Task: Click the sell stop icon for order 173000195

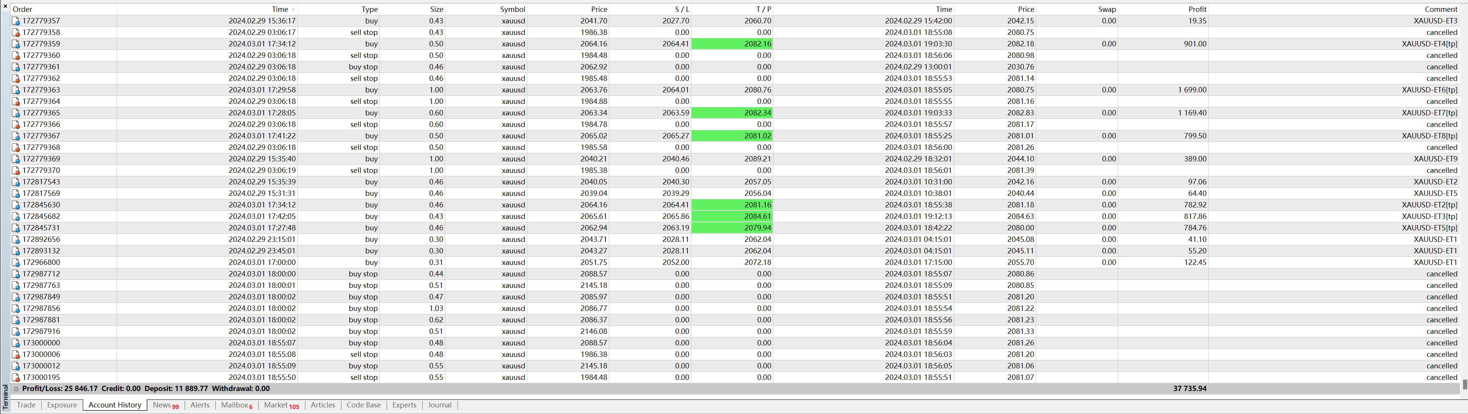Action: (16, 378)
